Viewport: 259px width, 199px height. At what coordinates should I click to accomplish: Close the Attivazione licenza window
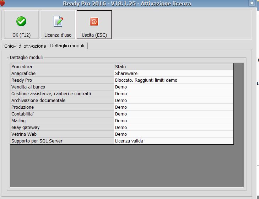tap(252, 3)
